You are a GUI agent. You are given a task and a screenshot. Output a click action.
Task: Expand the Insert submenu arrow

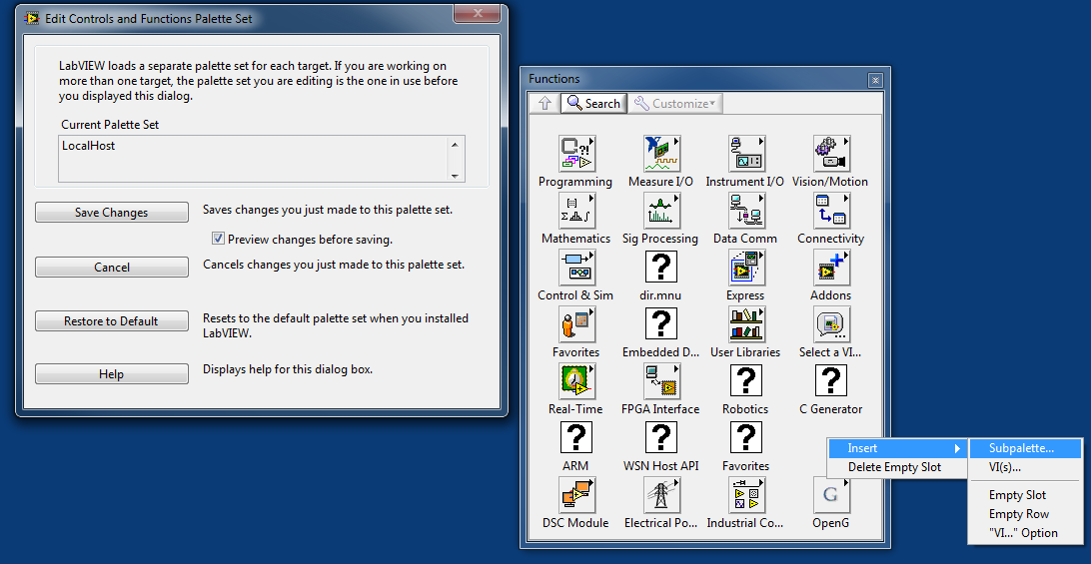point(957,448)
